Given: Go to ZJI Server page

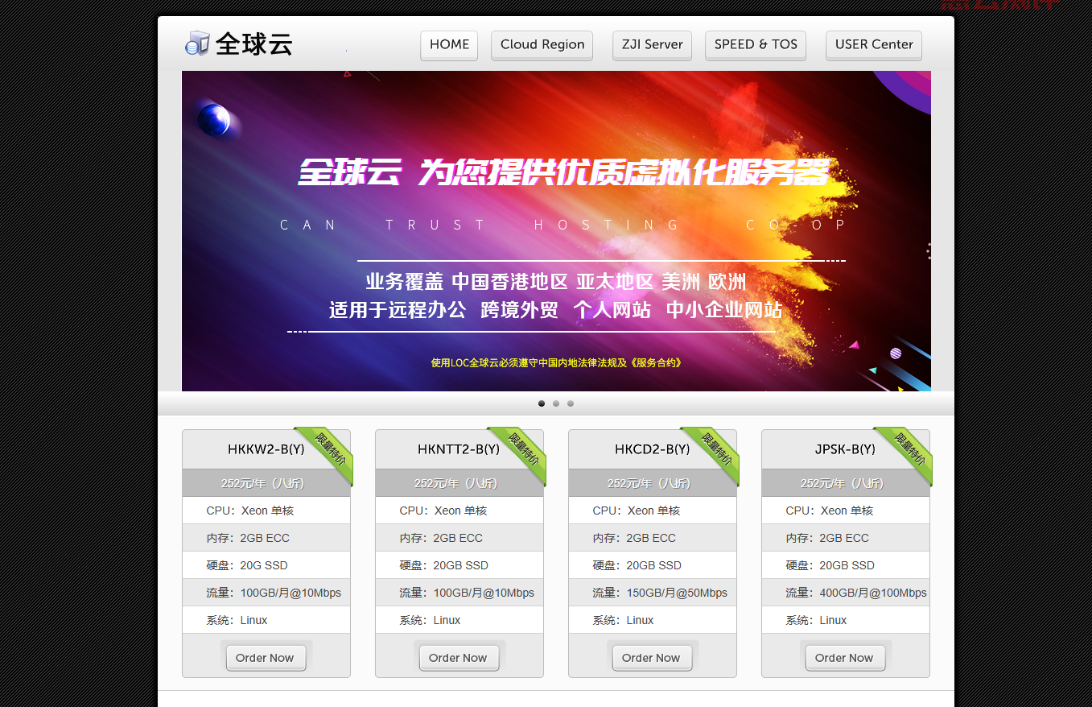Looking at the screenshot, I should (652, 45).
